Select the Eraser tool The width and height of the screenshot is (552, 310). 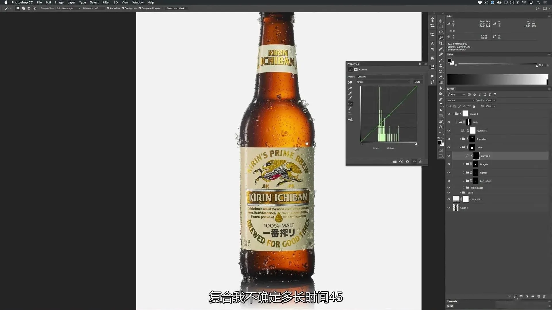pyautogui.click(x=440, y=77)
